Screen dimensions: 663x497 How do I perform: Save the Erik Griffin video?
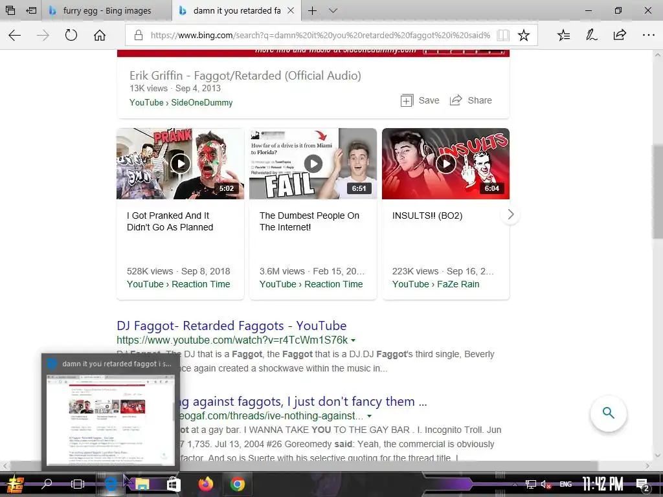(420, 100)
